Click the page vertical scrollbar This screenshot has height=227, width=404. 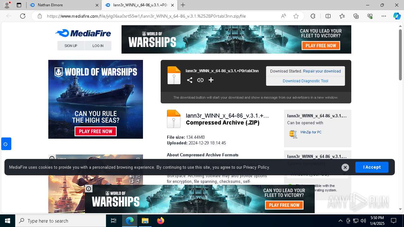400,55
